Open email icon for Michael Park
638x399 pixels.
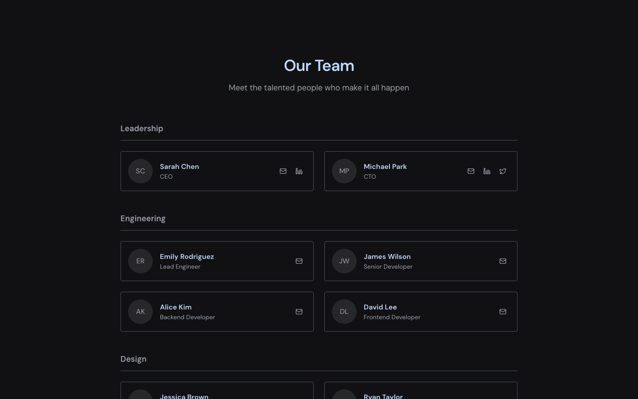point(471,171)
